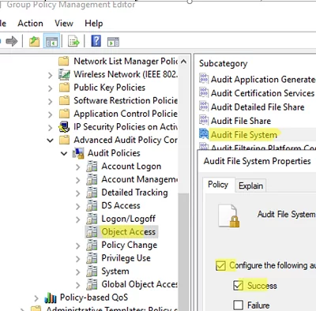Click the Account Management category icon
Viewport: 316px width, 311px height.
(x=92, y=179)
